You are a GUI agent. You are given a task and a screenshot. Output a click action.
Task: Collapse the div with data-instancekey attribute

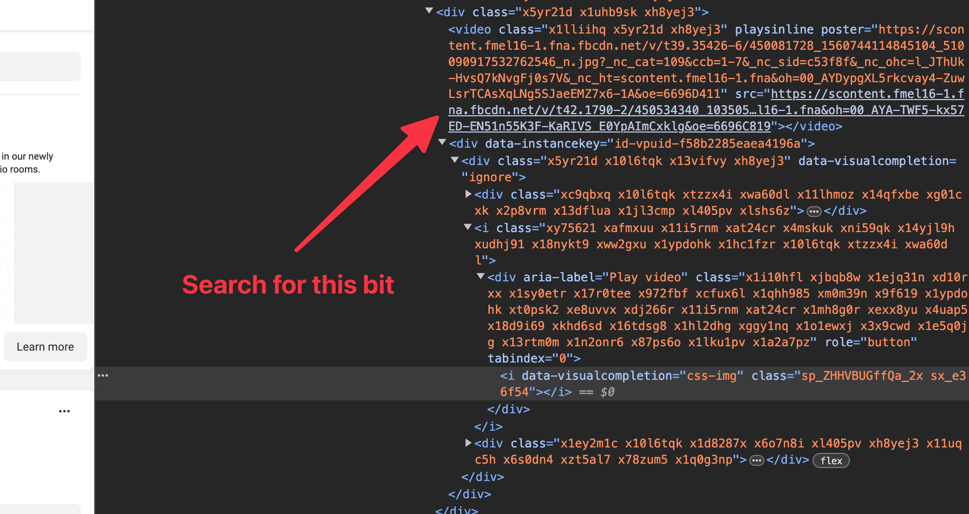442,142
